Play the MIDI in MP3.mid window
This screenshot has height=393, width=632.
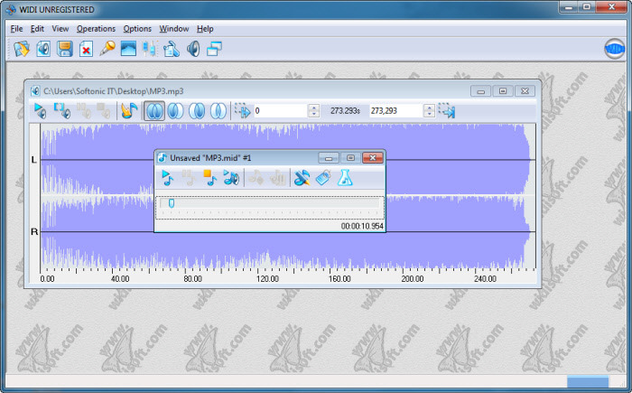[167, 178]
